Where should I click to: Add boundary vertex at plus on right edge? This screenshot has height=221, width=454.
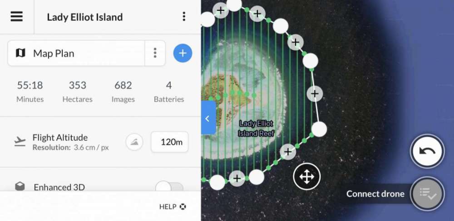tap(315, 94)
